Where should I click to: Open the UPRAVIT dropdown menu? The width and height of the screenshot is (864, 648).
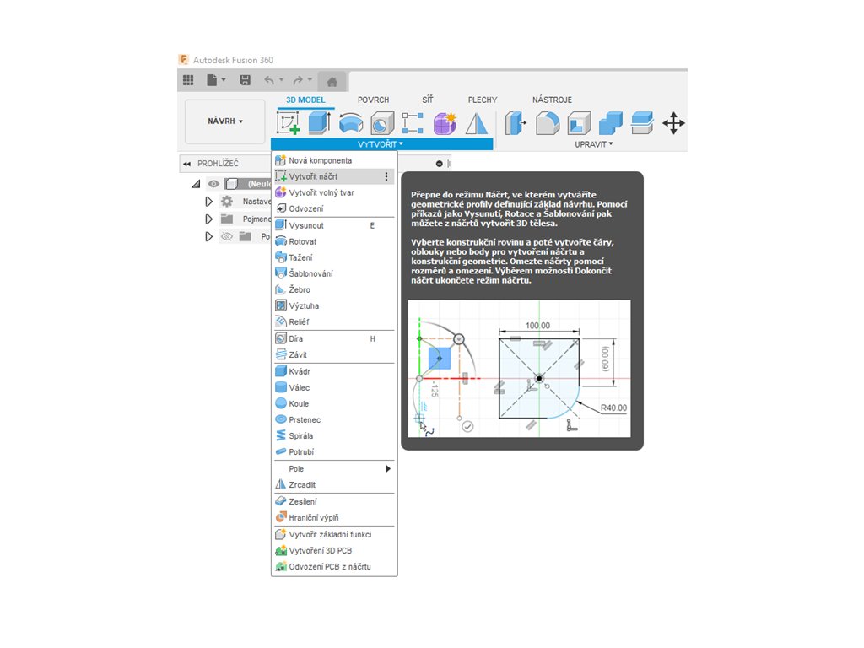pos(593,144)
